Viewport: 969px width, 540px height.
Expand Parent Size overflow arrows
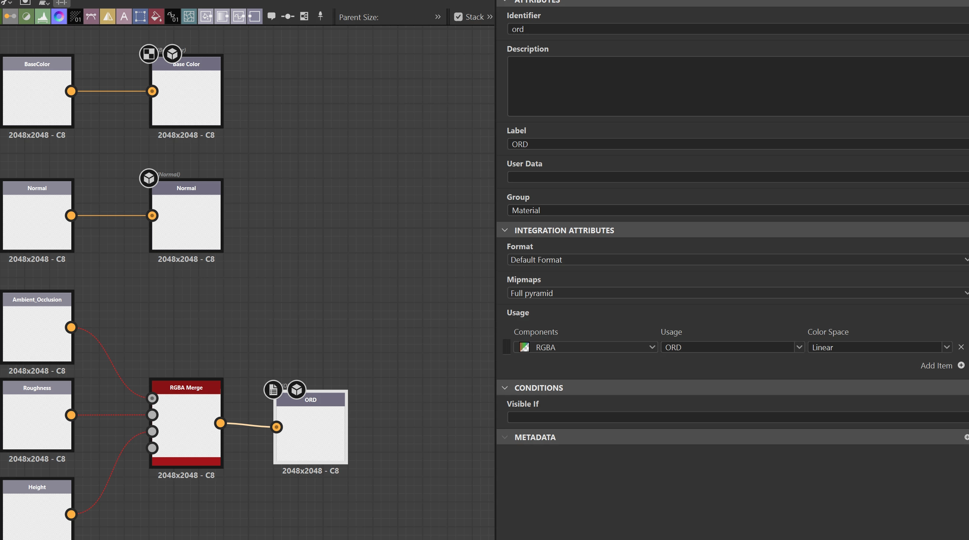(x=438, y=17)
